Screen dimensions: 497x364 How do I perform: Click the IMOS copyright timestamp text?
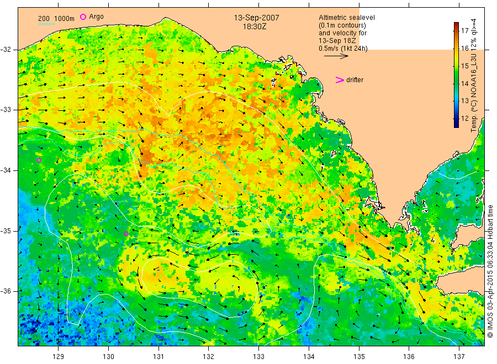click(x=490, y=271)
